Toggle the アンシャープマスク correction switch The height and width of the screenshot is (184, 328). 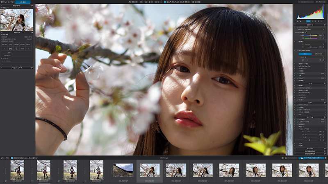tap(298, 129)
